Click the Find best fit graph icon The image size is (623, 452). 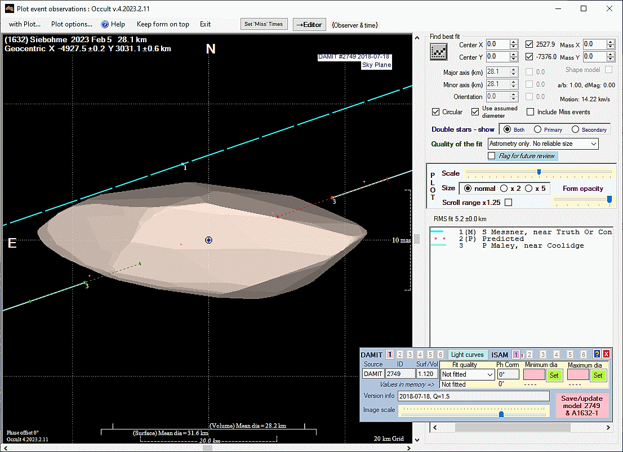(438, 52)
